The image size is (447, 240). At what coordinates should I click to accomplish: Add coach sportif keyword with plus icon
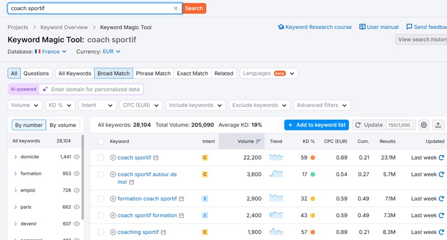113,158
